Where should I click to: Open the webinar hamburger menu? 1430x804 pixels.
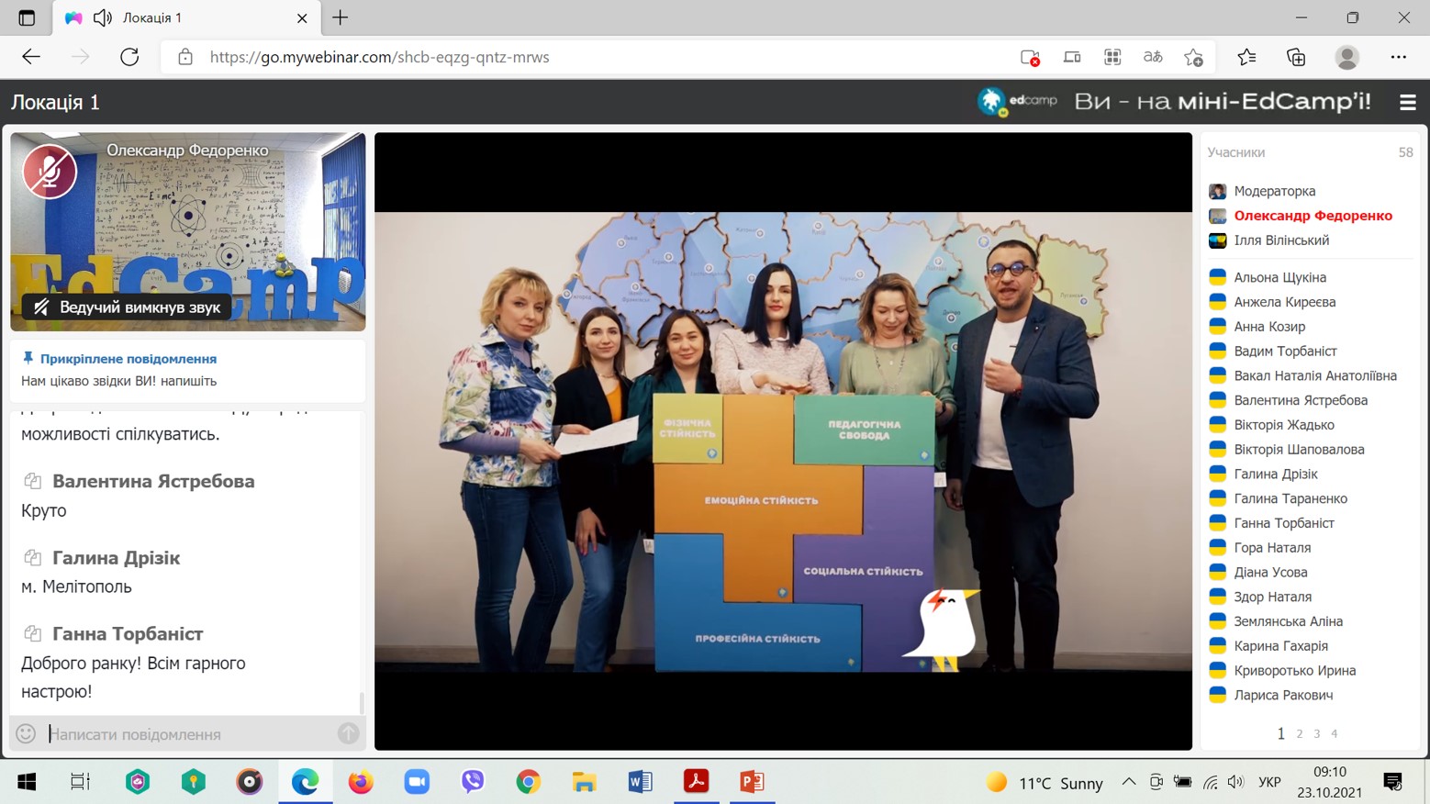coord(1408,103)
